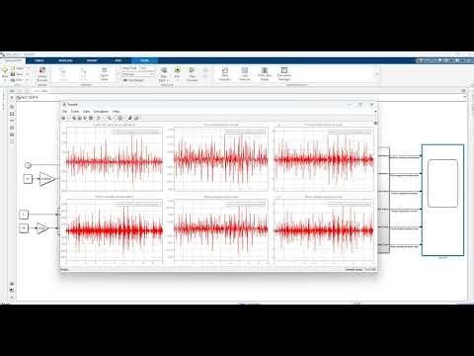Click the Print icon in the ribbon

(x=13, y=80)
